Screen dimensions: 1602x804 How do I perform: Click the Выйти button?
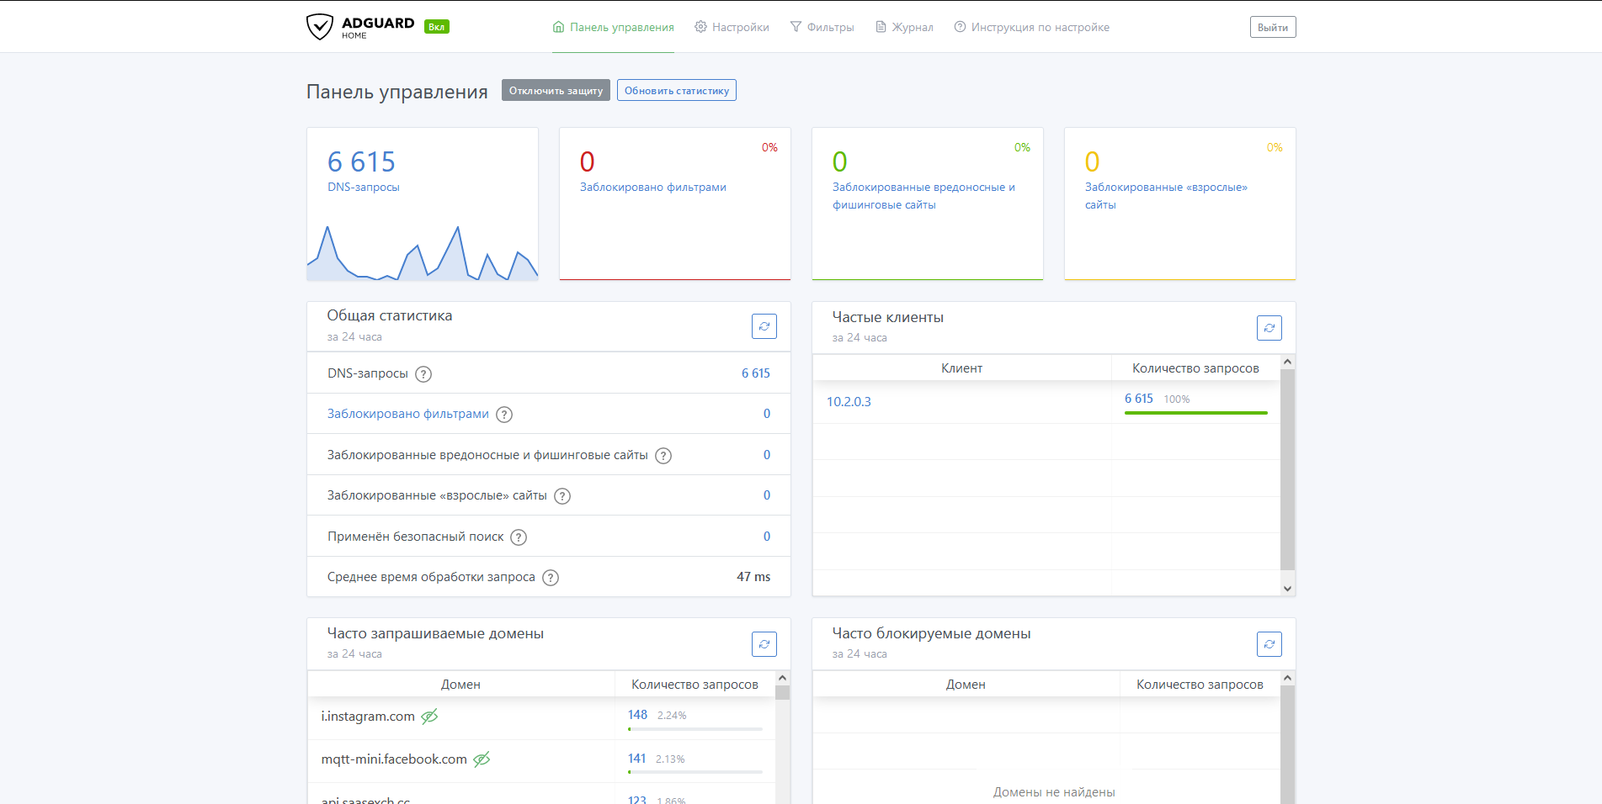[1273, 27]
